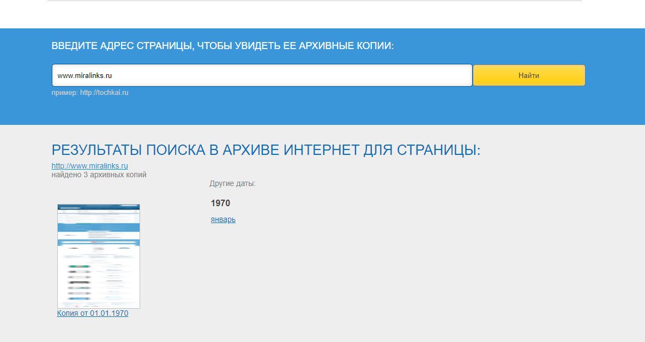Image resolution: width=645 pixels, height=342 pixels.
Task: Click the пример: http://tochkai.ru hint text
Action: pos(89,93)
